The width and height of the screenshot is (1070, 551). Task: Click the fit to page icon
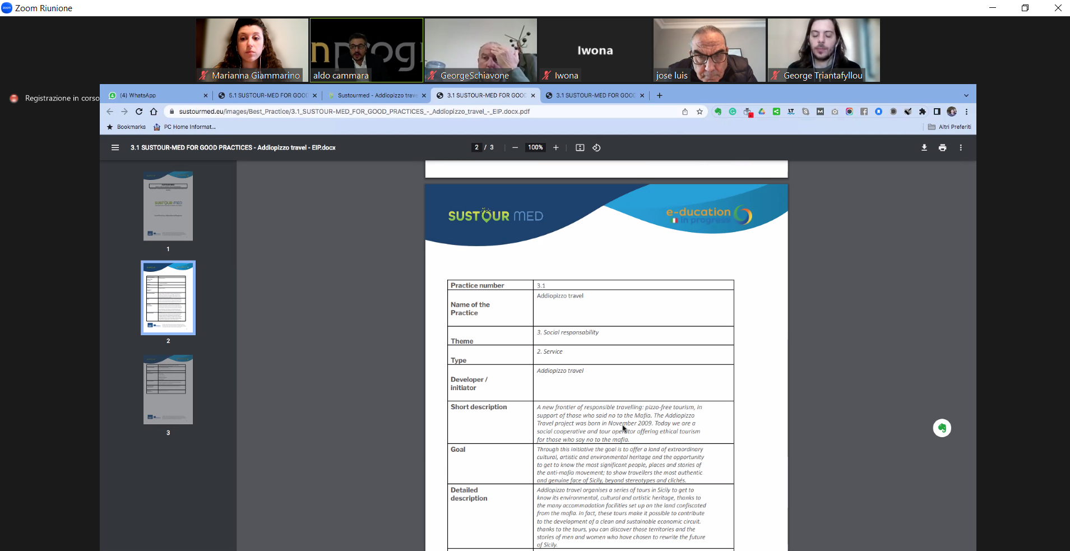[580, 147]
